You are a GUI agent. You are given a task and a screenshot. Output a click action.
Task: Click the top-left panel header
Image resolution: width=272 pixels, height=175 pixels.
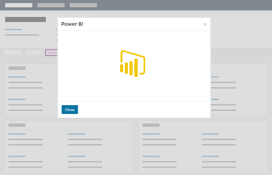click(x=17, y=68)
